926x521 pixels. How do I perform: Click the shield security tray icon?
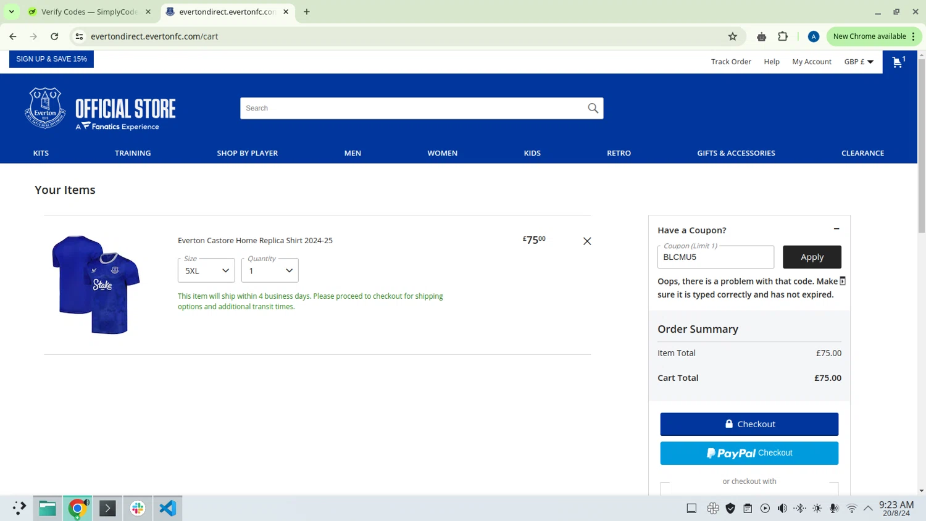coord(730,508)
